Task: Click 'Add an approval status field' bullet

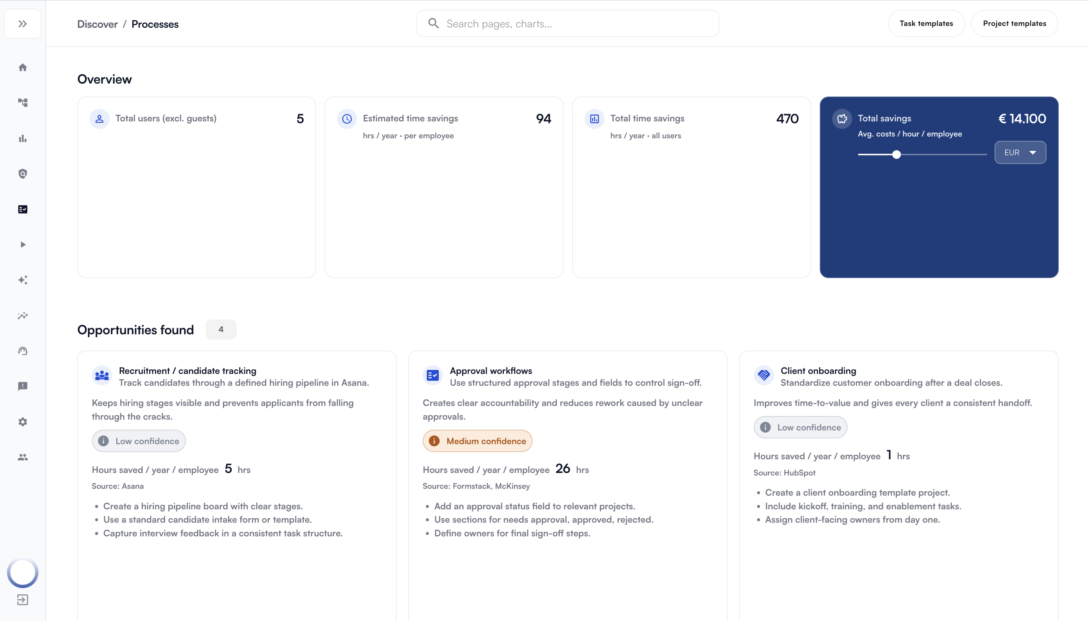Action: (534, 506)
